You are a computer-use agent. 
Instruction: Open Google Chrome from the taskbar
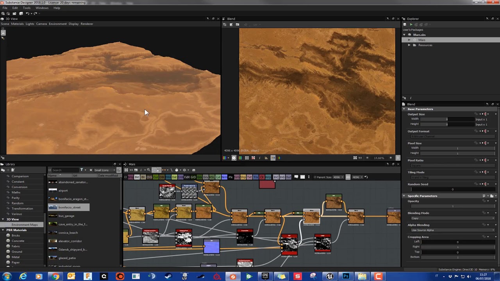55,277
